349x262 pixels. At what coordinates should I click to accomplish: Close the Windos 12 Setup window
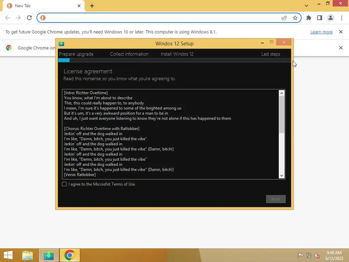point(284,42)
